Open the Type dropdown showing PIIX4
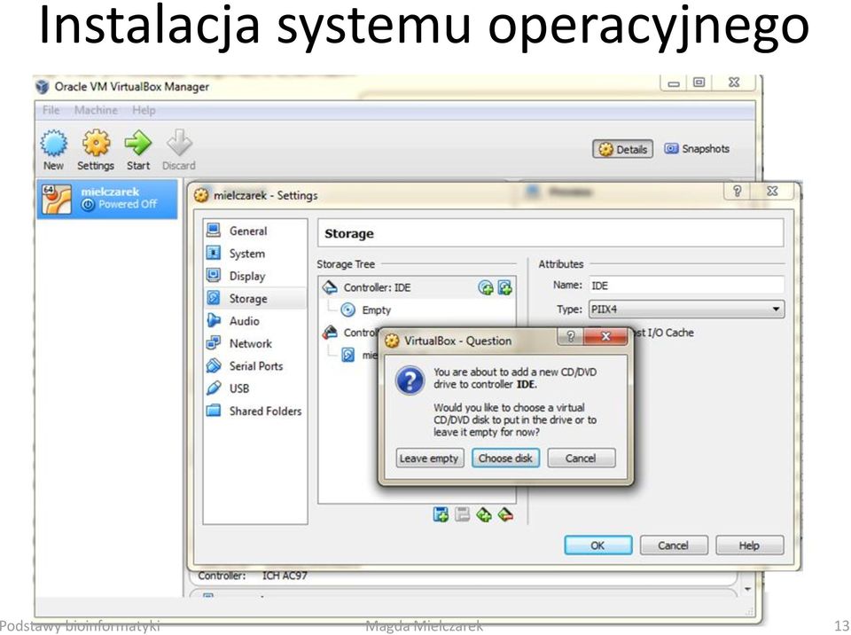851x635 pixels. [686, 310]
